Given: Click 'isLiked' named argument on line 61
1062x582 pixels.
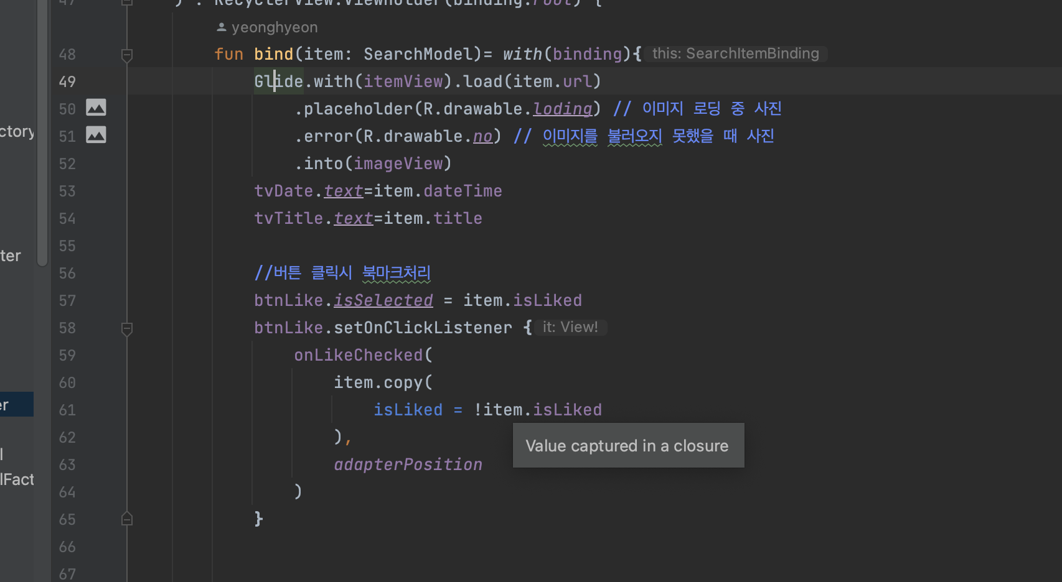Looking at the screenshot, I should tap(408, 410).
